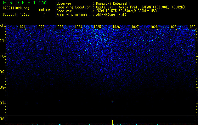Click the ICOM IC-575 receiver value
The image size is (198, 125).
click(x=127, y=11)
